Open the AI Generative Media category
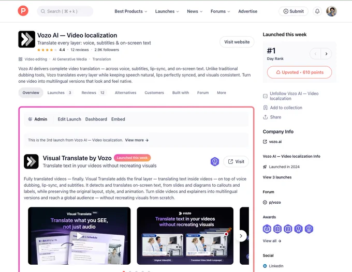Viewport: 352px width, 272px height. point(69,59)
